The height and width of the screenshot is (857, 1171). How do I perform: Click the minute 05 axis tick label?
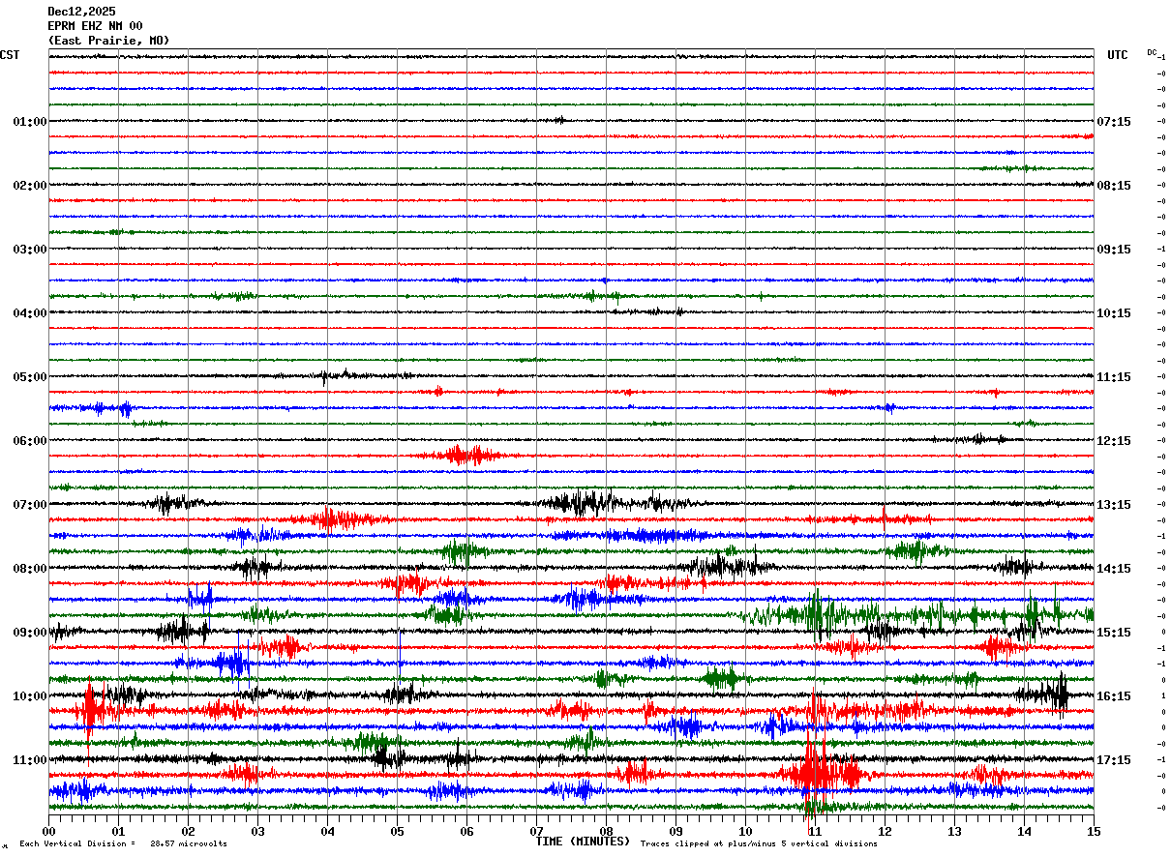click(398, 831)
